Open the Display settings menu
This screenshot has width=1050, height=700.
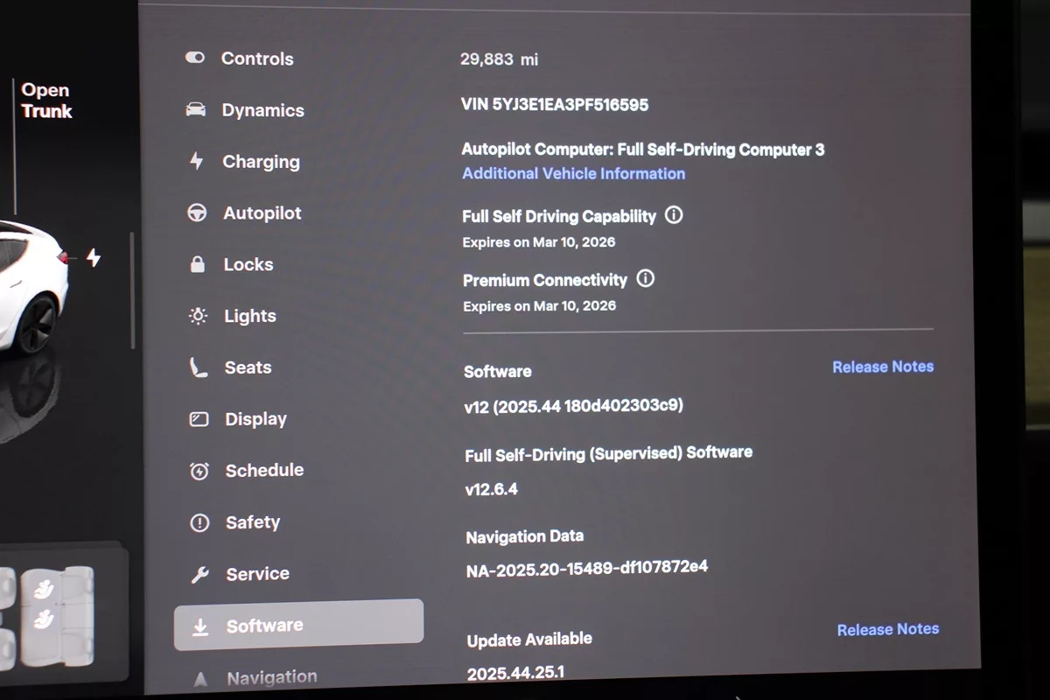click(x=255, y=419)
